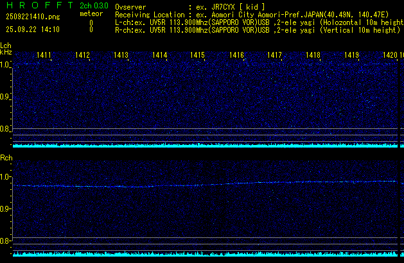Viewport: 404px width, 263px height.
Task: Click the Lch kHz axis label
Action: point(6,50)
